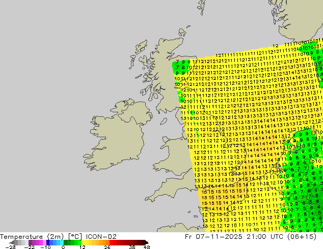This screenshot has height=249, width=323.
Task: Click the gray left arrow end of colorbar
Action: coord(12,242)
